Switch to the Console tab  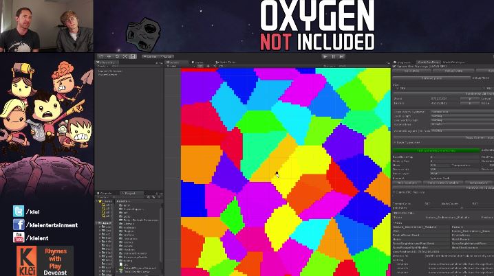(105, 194)
